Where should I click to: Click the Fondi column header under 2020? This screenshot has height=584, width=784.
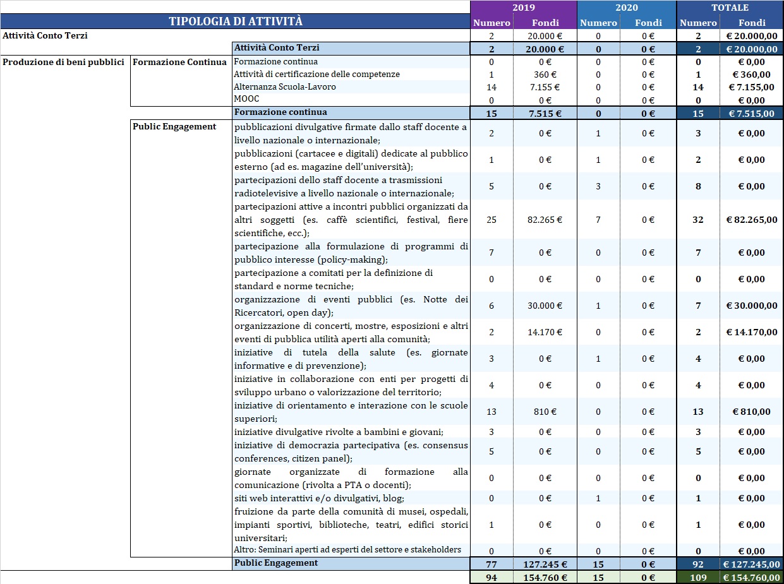648,23
